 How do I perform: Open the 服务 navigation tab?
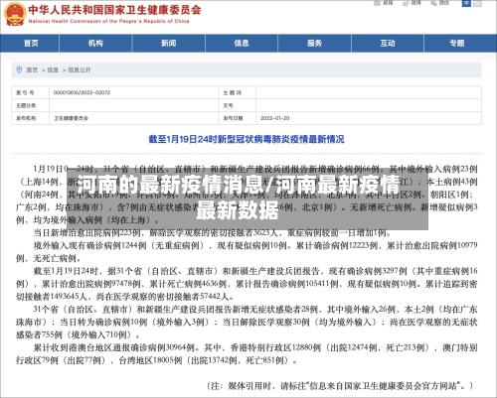pos(314,43)
